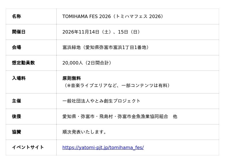Click the note about 音楽ライブエリア paid content

(116, 85)
